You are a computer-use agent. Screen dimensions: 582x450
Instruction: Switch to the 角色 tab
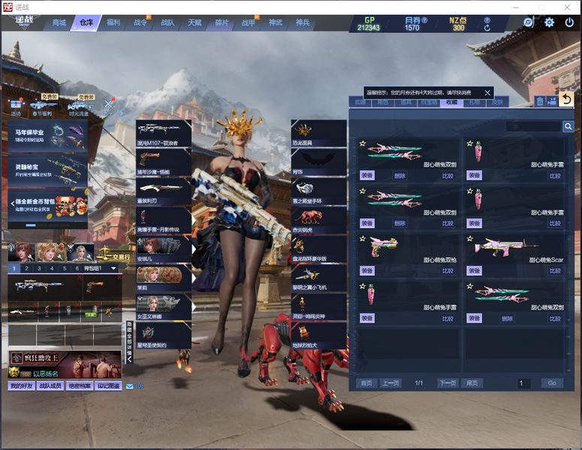(x=383, y=102)
